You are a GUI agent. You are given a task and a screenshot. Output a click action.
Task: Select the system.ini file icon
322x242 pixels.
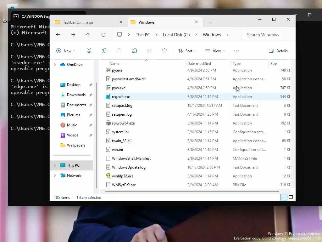tap(108, 132)
